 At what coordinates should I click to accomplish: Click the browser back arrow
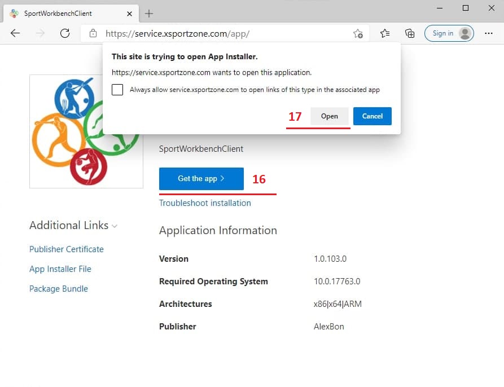15,33
